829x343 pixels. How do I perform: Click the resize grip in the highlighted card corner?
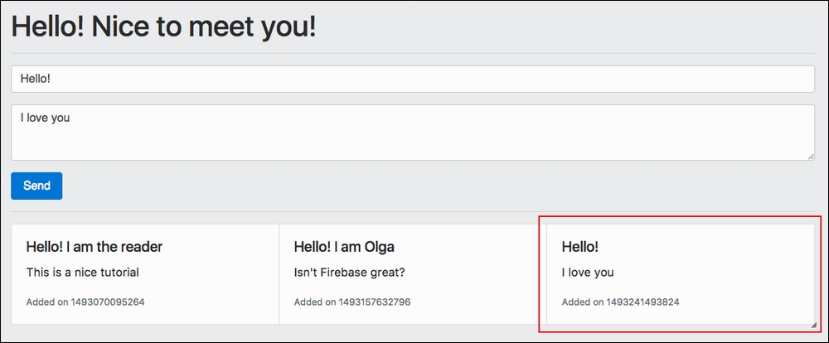point(814,325)
